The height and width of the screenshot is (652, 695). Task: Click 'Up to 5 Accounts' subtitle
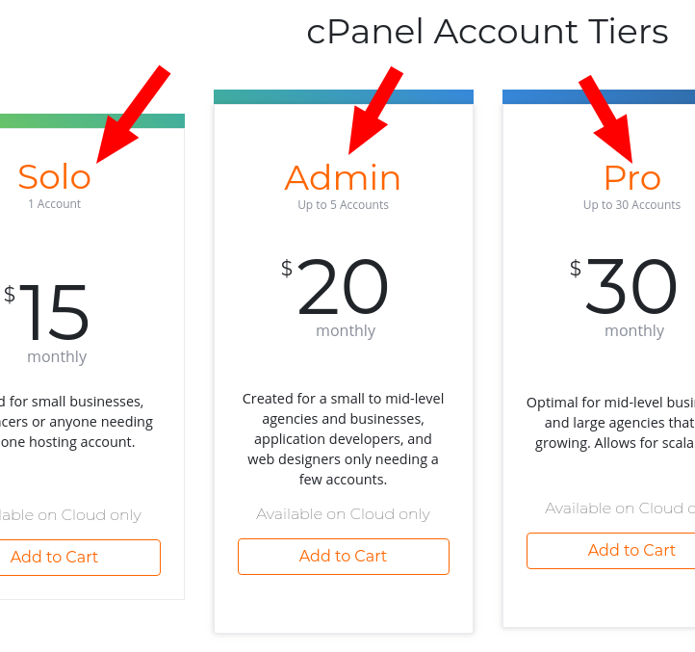coord(343,205)
